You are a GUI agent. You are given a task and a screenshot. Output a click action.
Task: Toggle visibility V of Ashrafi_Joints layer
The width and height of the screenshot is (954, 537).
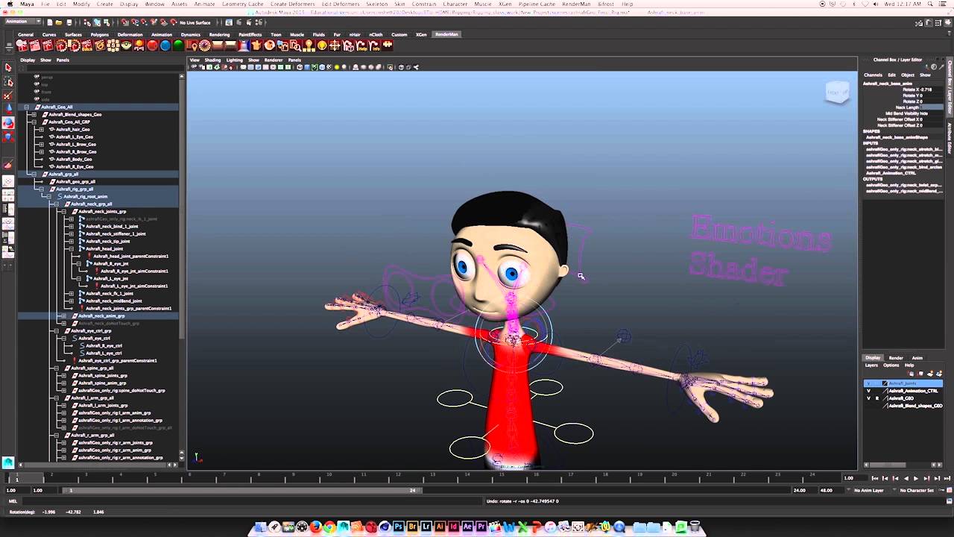click(x=868, y=383)
